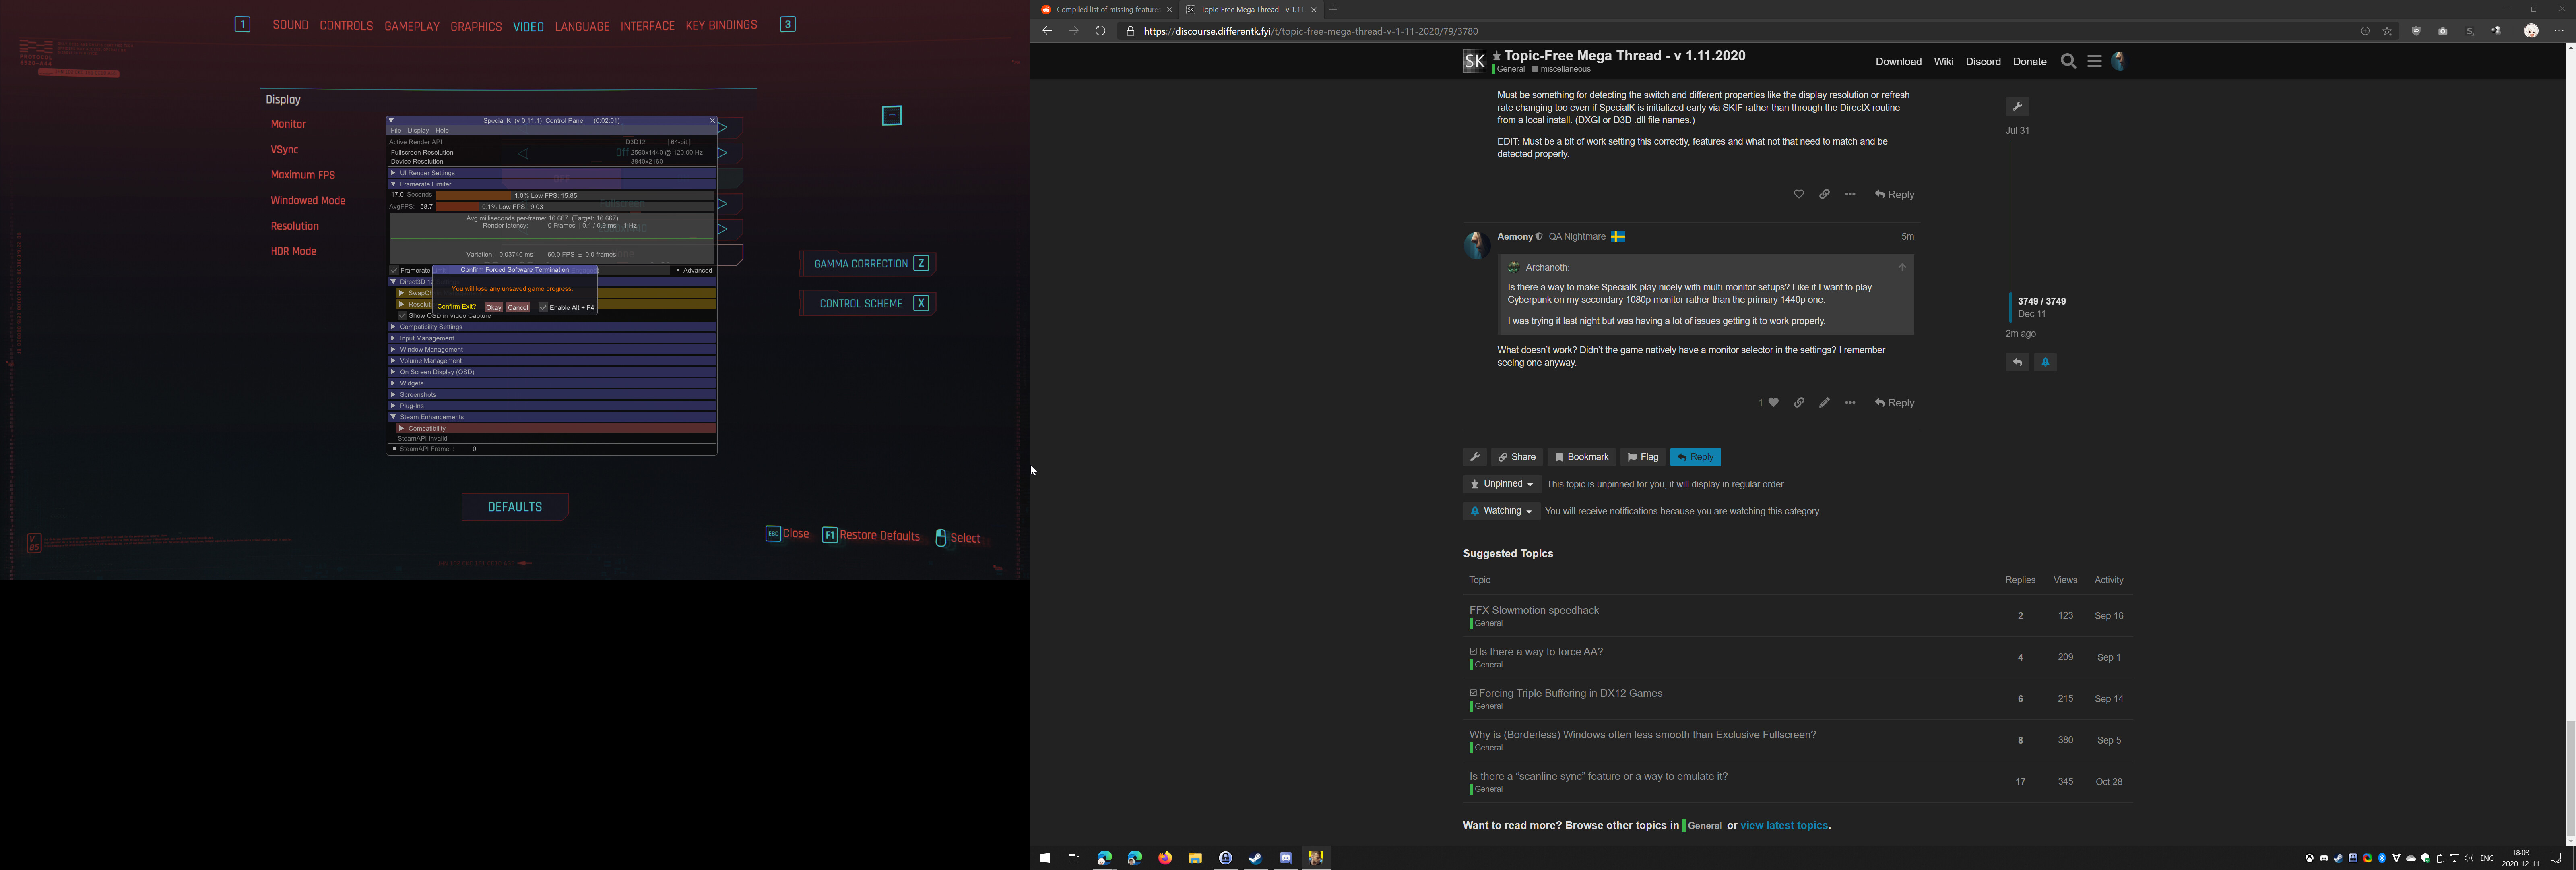Open Windows Start menu
This screenshot has height=870, width=2576.
[x=1044, y=858]
